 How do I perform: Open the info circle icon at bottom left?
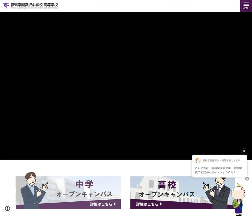coord(7,208)
